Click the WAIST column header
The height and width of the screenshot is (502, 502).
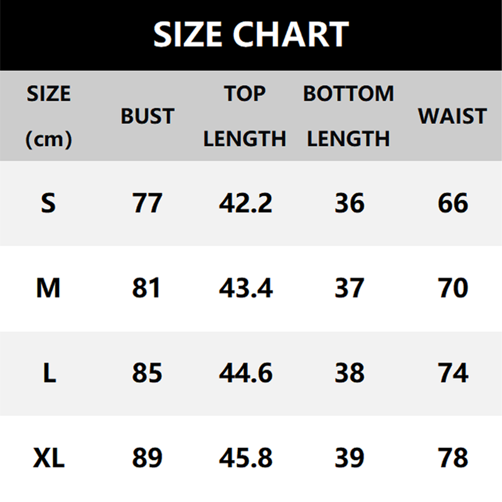[452, 116]
